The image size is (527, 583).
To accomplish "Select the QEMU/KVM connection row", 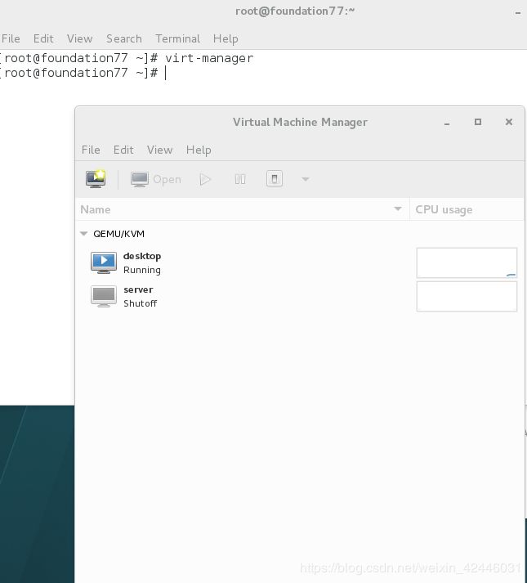I will pyautogui.click(x=300, y=234).
